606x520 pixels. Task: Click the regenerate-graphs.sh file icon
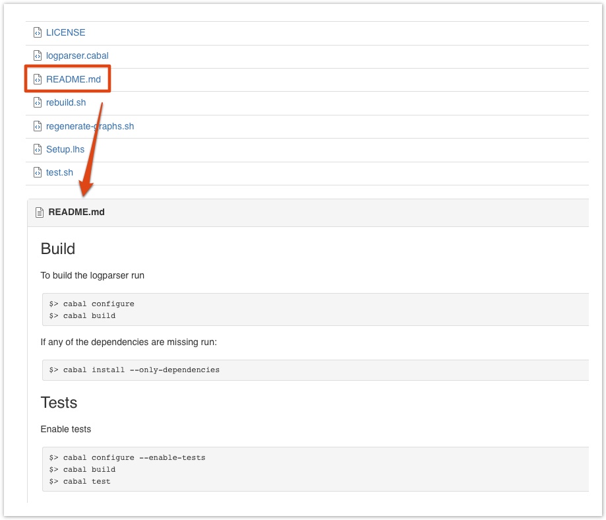(38, 126)
